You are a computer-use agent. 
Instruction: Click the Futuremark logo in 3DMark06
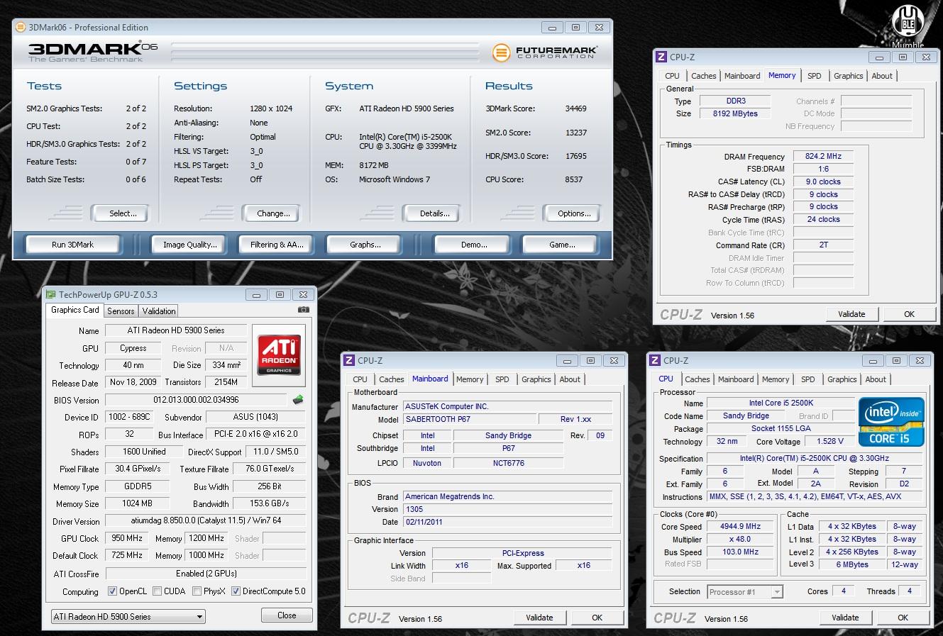[x=545, y=52]
